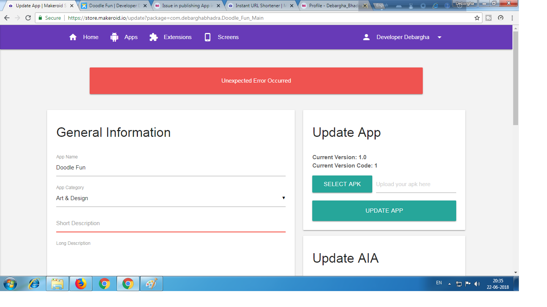Reload the page in browser
Viewport: 547px width, 307px height.
28,18
